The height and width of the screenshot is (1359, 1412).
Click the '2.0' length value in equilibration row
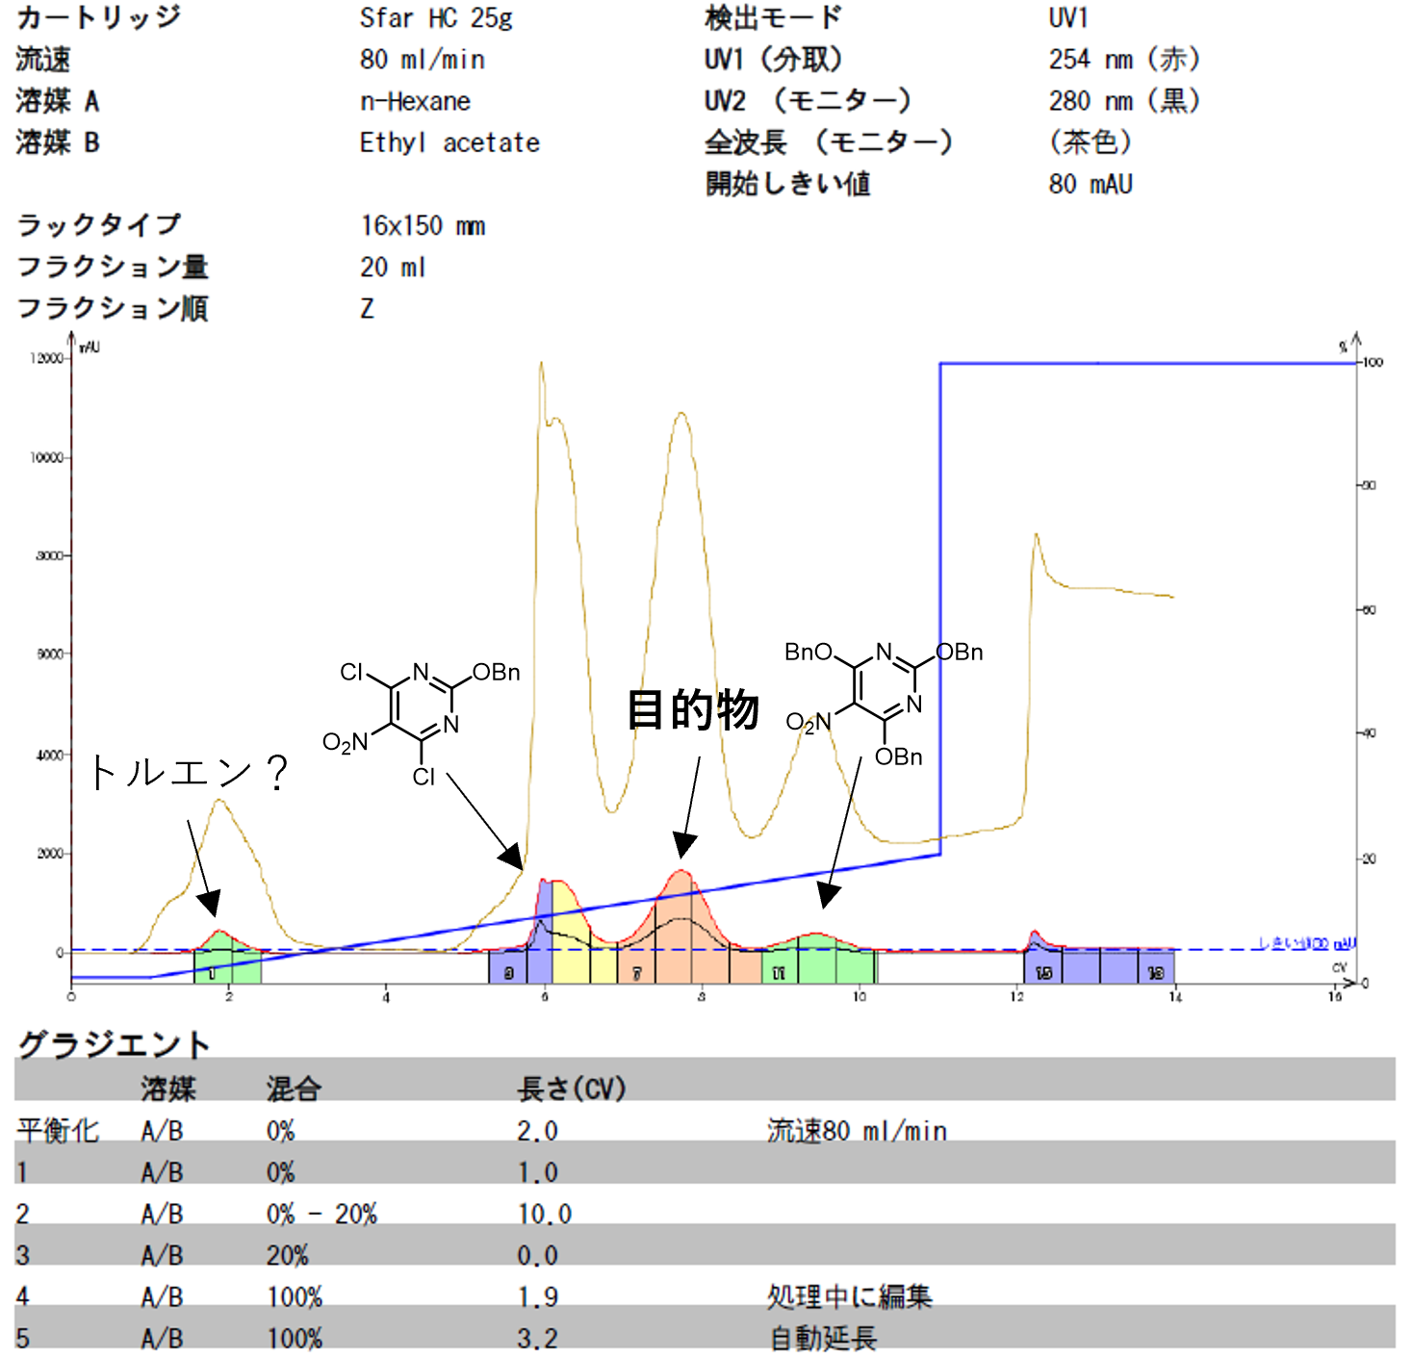[x=537, y=1130]
